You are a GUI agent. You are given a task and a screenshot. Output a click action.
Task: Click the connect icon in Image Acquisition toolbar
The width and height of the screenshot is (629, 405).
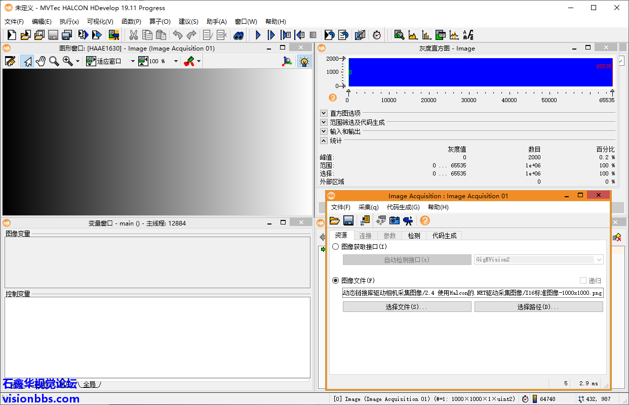click(381, 220)
